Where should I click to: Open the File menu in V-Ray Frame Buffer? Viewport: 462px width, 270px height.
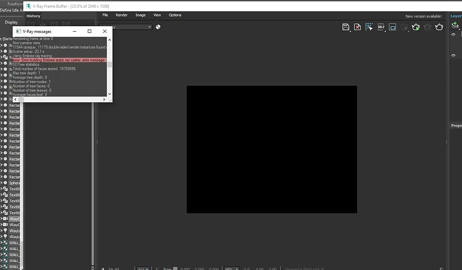(x=105, y=15)
